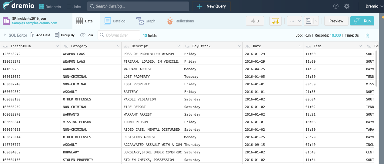The height and width of the screenshot is (164, 384).
Task: Click the copy results clipboard icon
Action: (x=367, y=35)
